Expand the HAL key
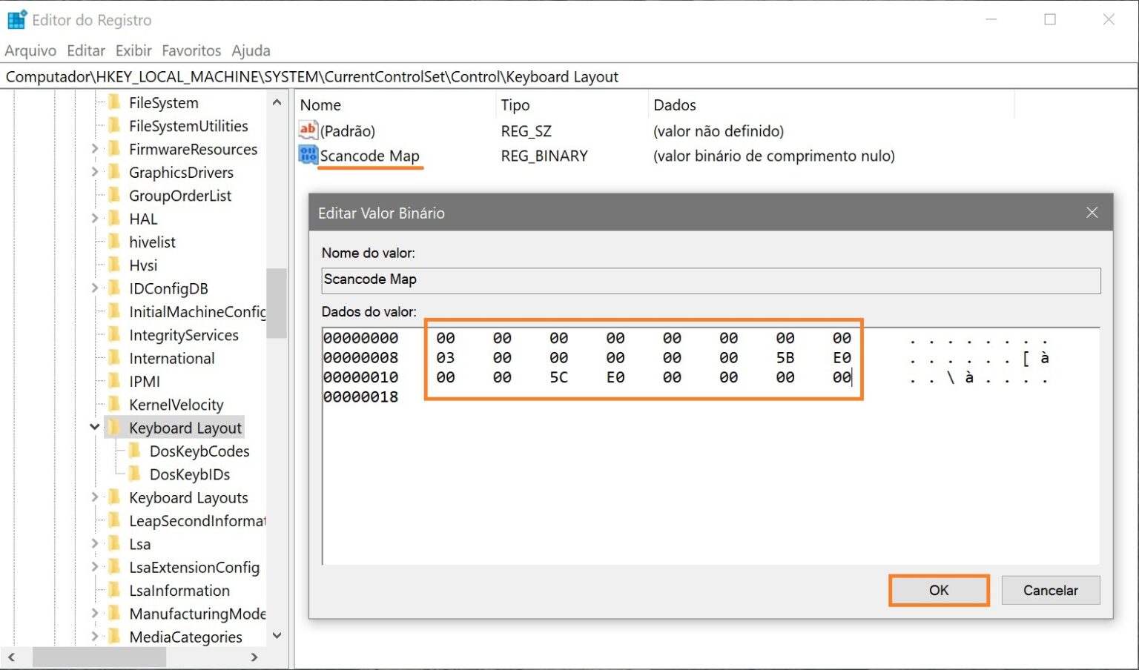This screenshot has width=1139, height=670. [95, 219]
